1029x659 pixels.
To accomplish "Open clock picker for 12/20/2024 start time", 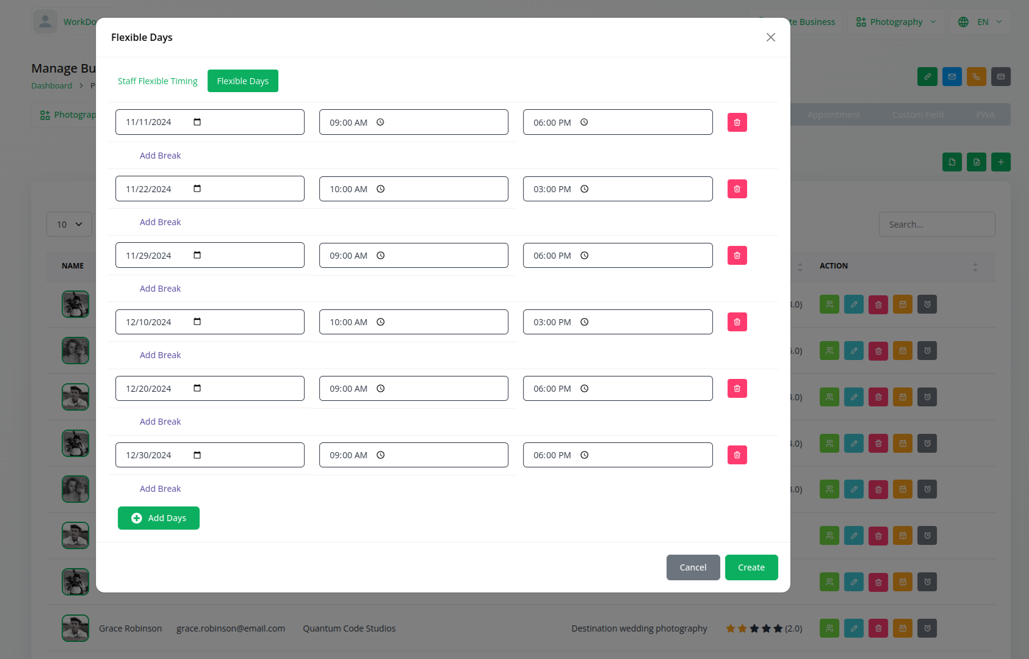I will pos(380,389).
